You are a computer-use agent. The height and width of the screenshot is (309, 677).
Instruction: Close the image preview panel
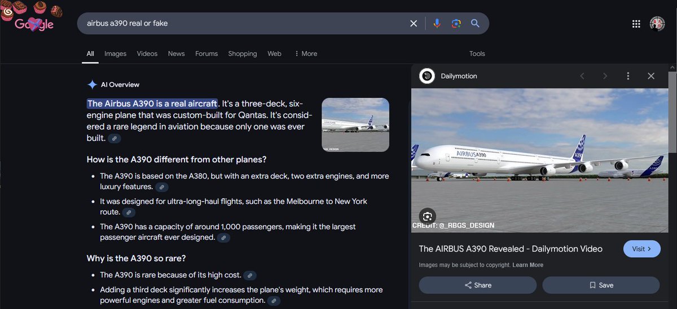pyautogui.click(x=651, y=76)
